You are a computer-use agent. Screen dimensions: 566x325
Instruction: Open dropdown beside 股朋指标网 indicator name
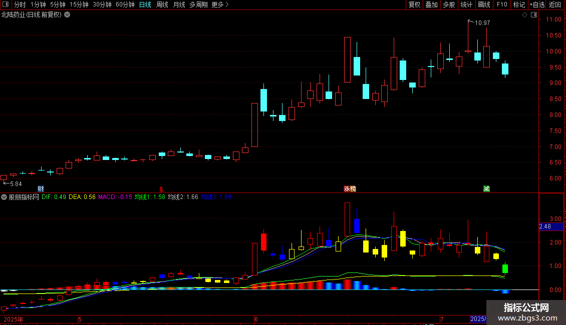[4, 197]
